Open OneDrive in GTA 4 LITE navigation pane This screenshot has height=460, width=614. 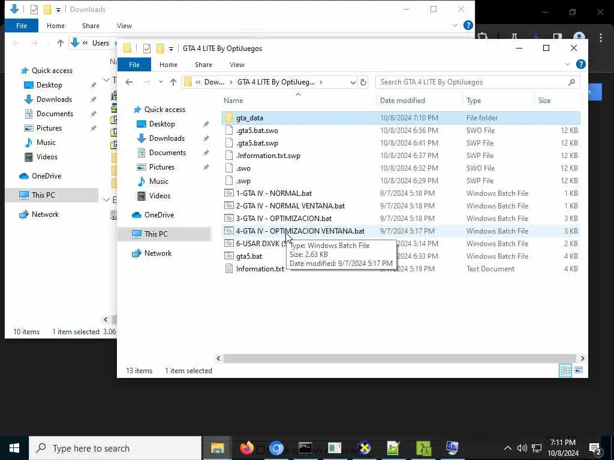click(x=159, y=215)
